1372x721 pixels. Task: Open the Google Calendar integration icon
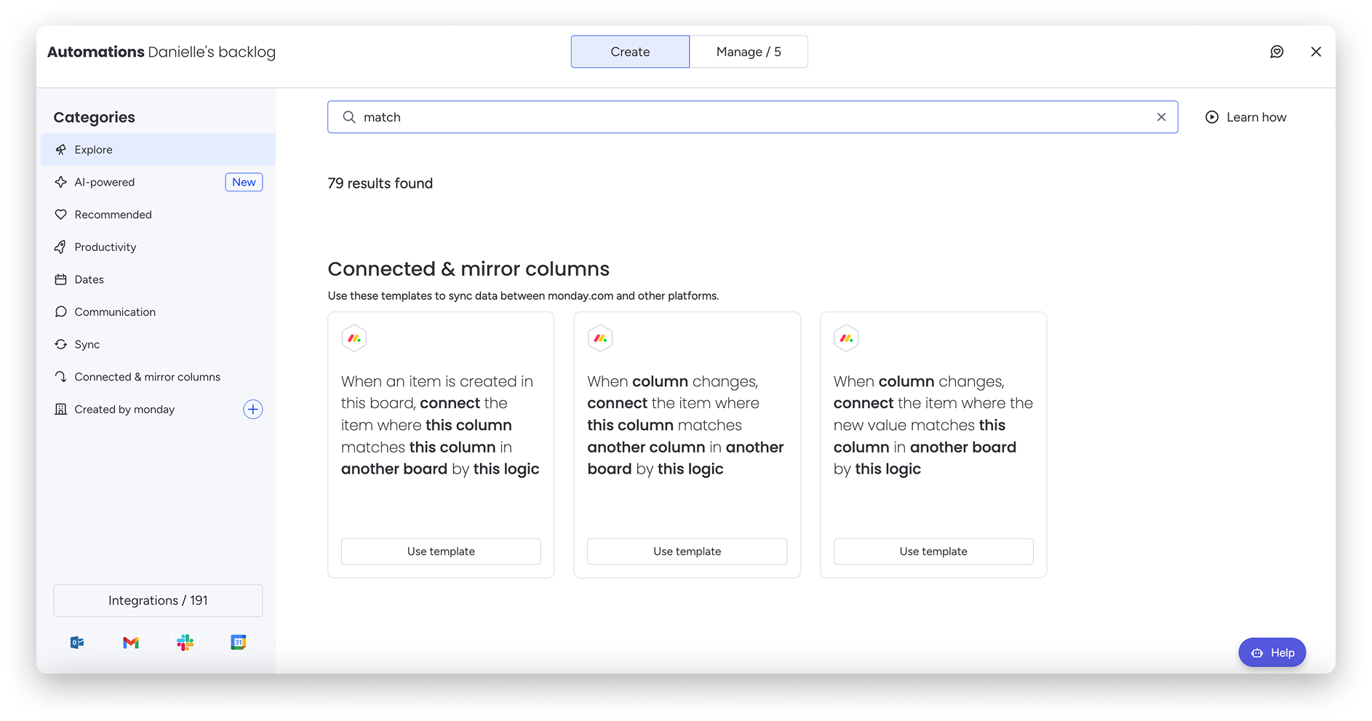point(239,642)
